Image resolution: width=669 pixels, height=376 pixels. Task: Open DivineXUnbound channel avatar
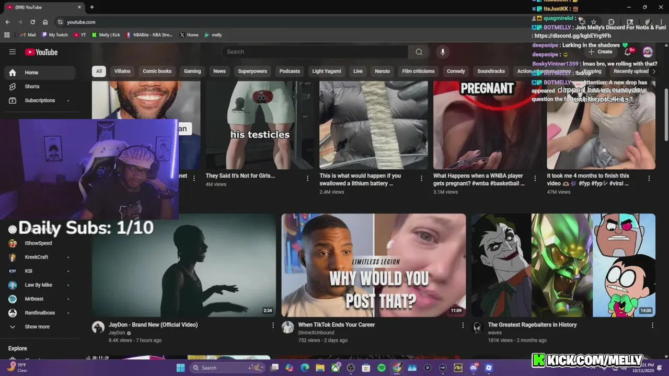[x=287, y=327]
